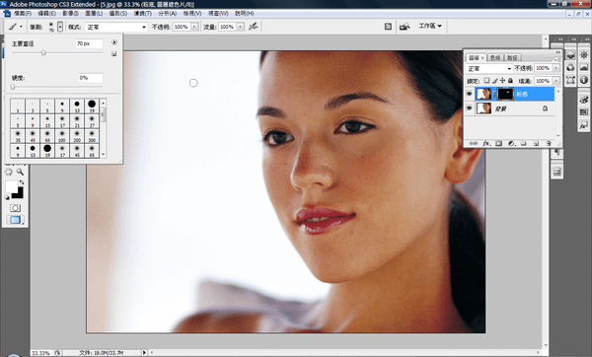This screenshot has width=592, height=357.
Task: Click the add layer mask icon
Action: [x=498, y=143]
